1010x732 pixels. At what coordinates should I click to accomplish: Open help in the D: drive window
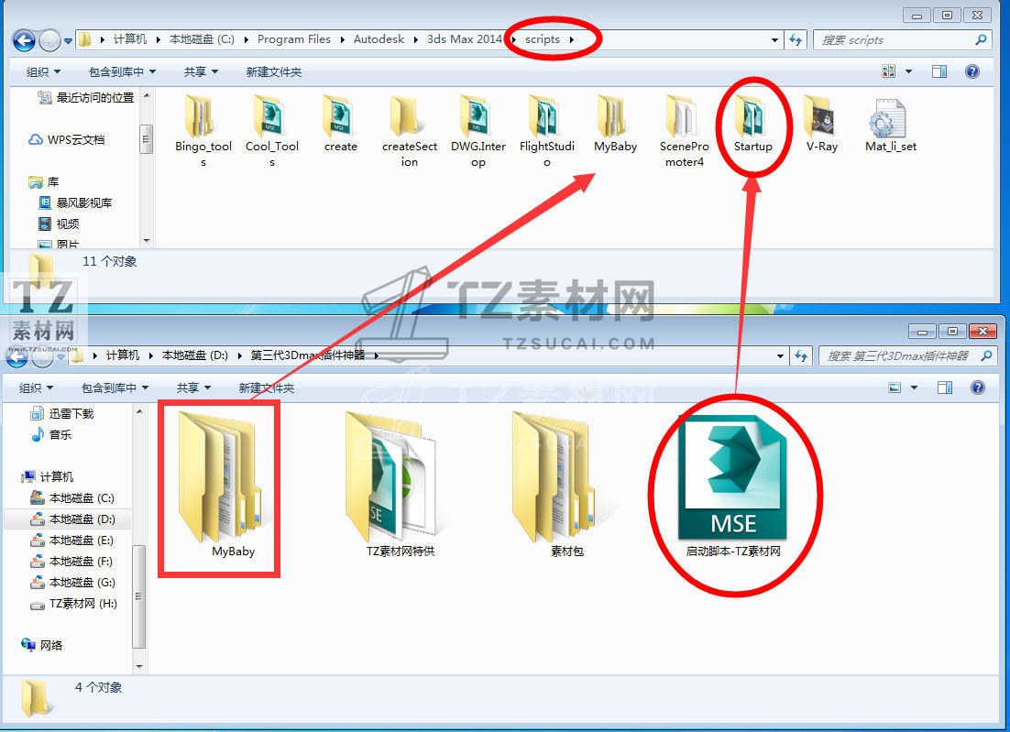click(x=978, y=388)
